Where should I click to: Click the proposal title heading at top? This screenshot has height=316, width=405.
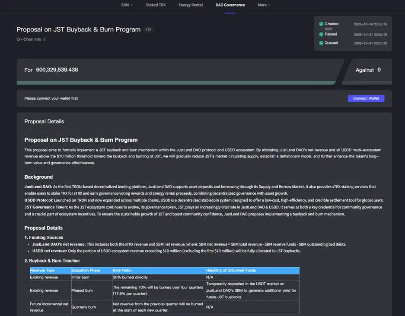[x=78, y=30]
